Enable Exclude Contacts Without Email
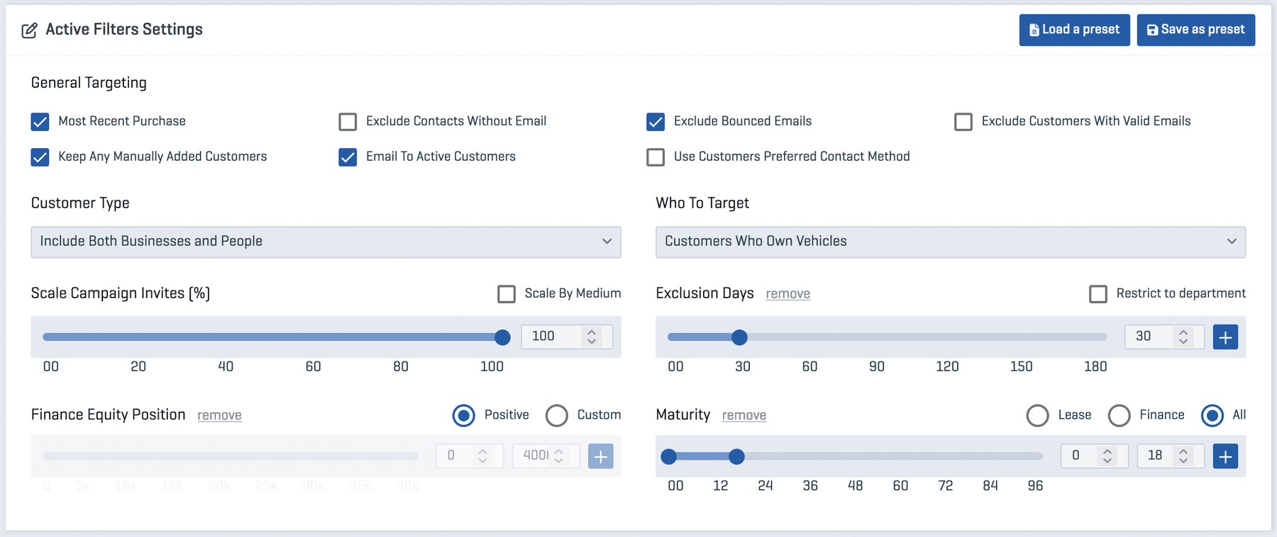 (348, 122)
